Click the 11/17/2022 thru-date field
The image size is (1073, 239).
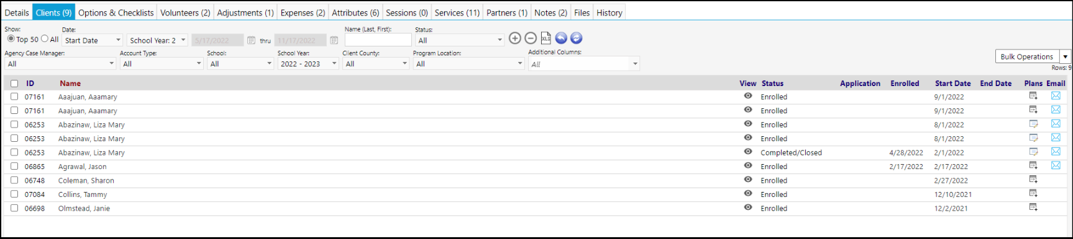pos(300,40)
